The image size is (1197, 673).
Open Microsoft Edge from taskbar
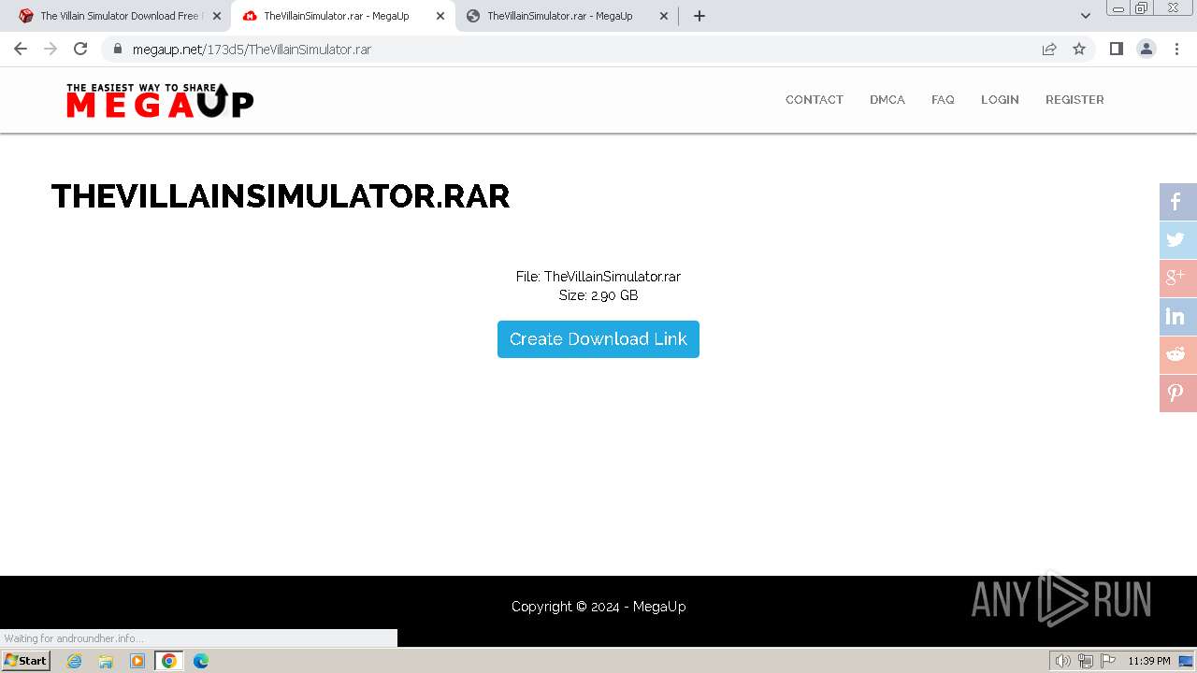coord(201,661)
